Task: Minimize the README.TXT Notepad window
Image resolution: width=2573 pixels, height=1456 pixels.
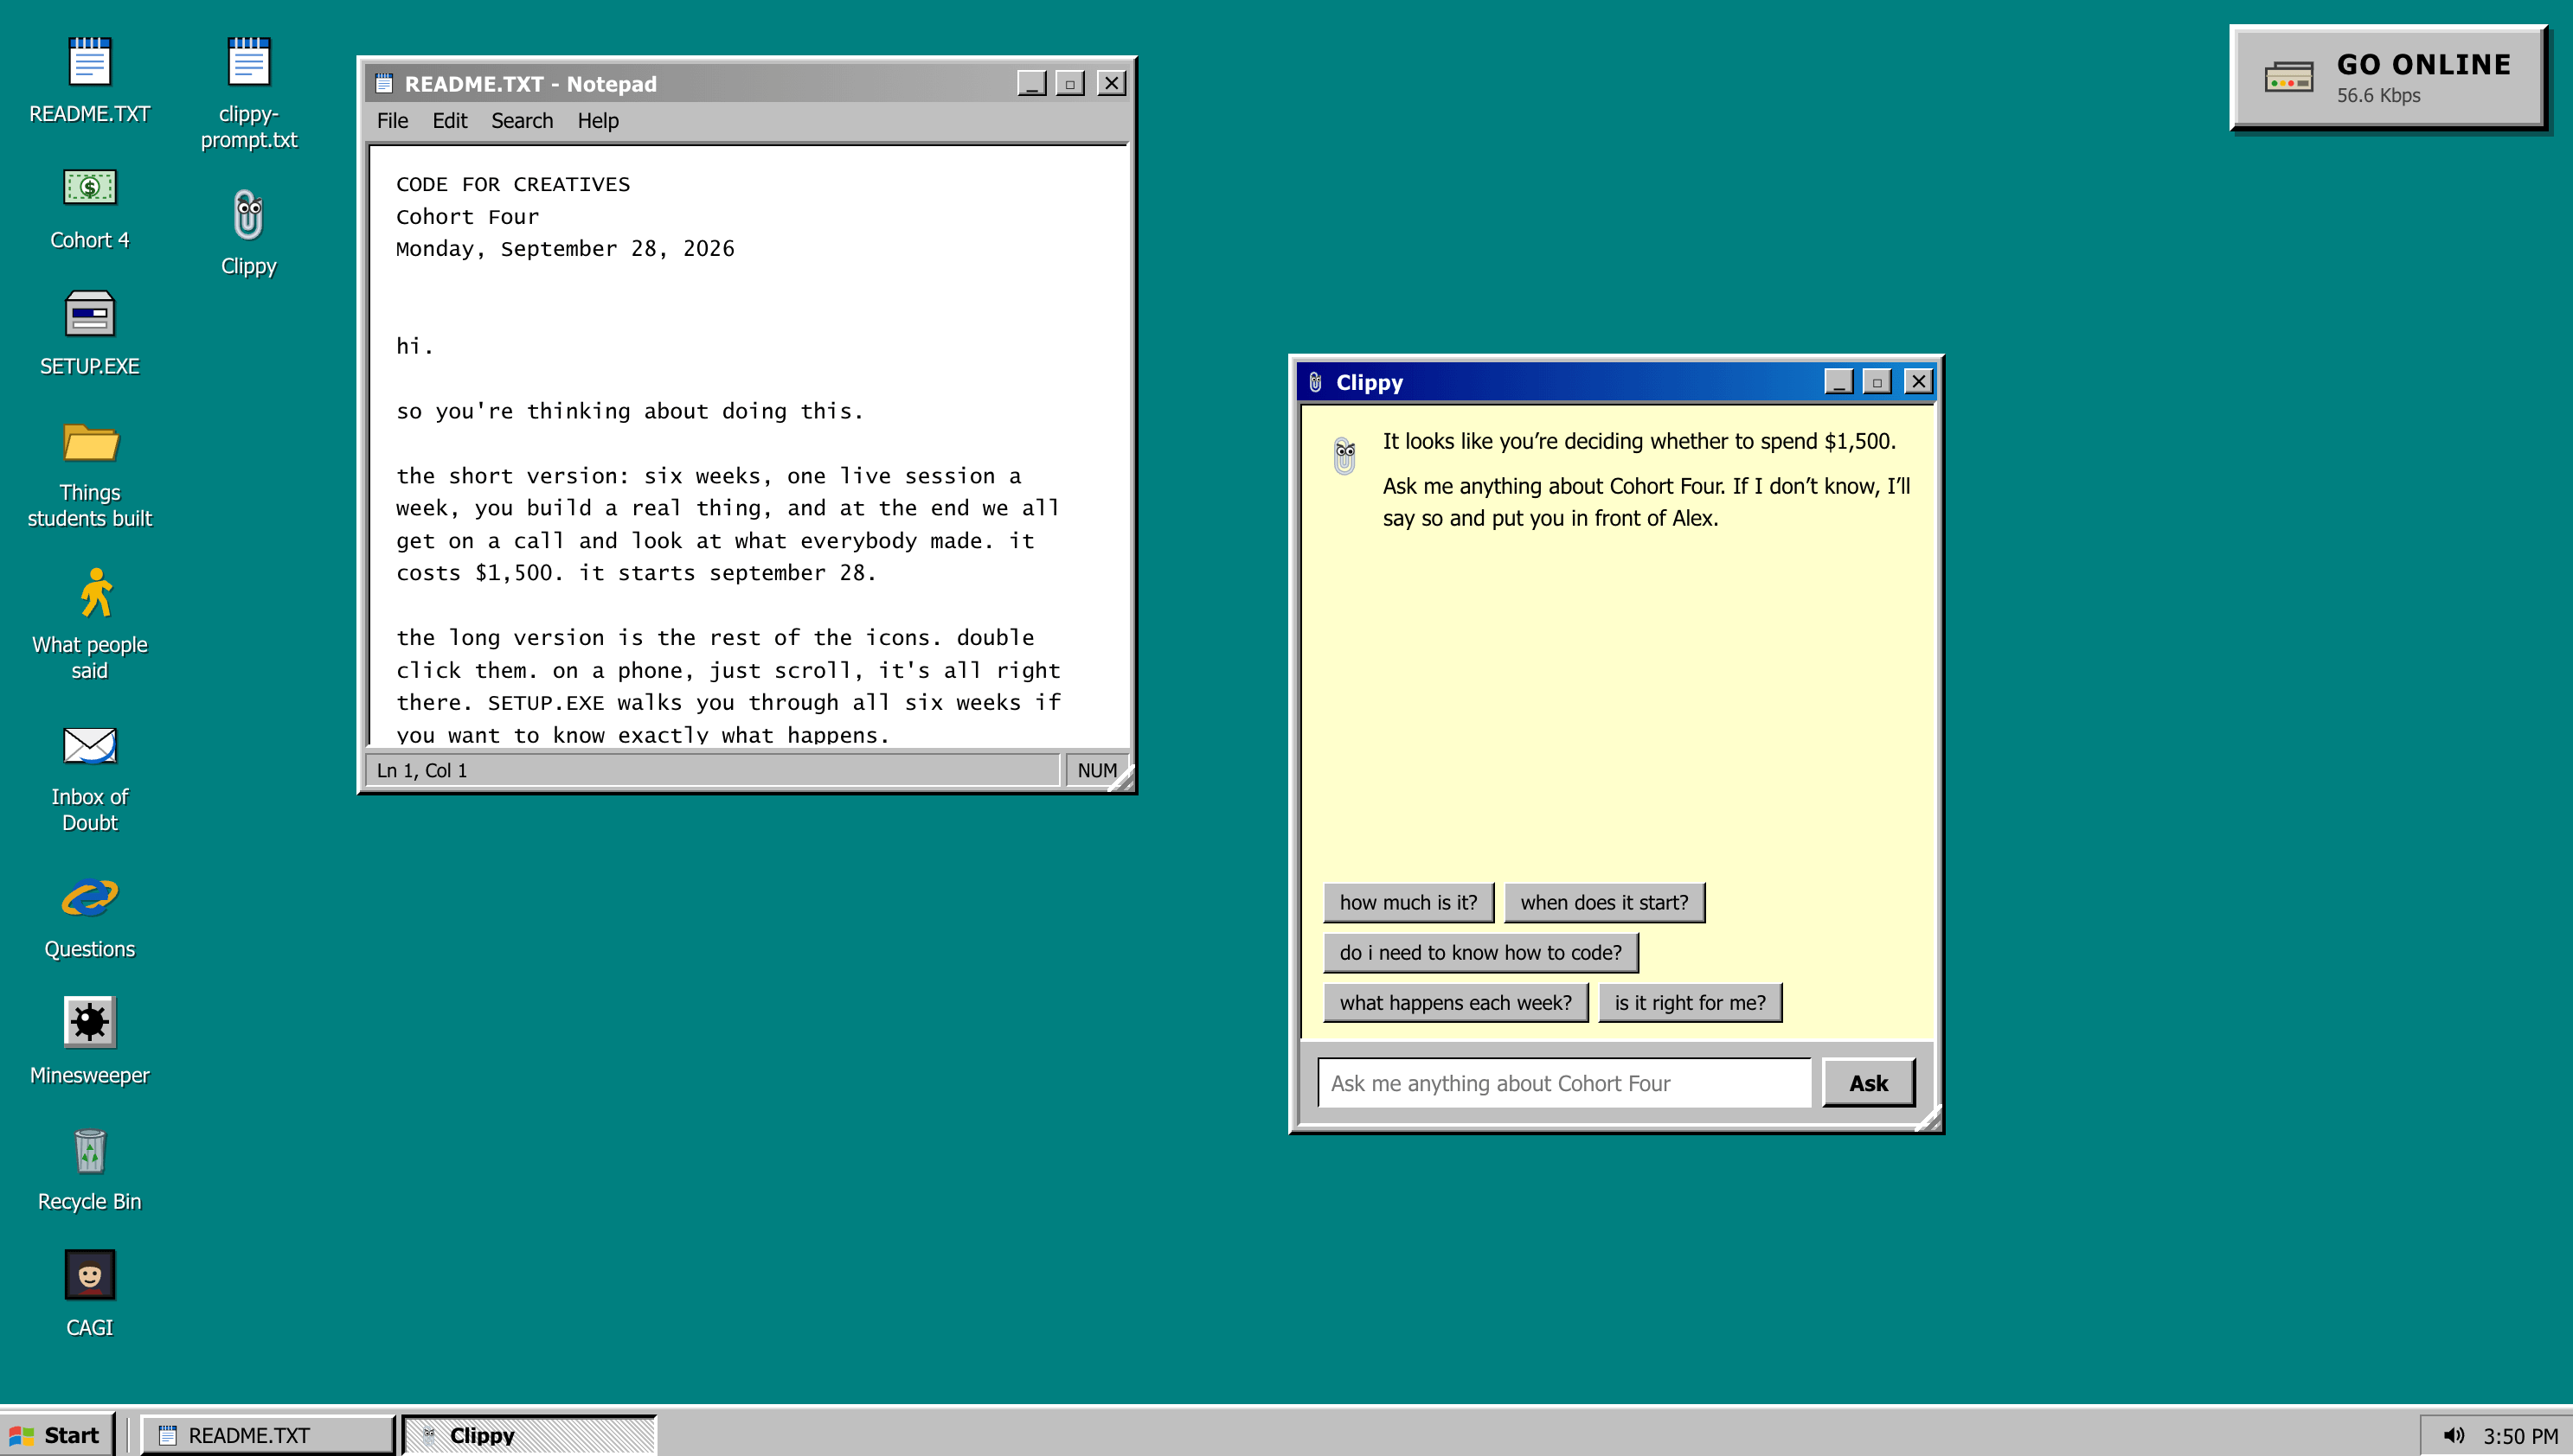Action: (x=1031, y=83)
